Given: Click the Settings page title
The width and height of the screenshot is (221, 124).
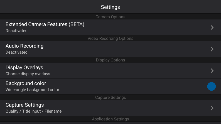Looking at the screenshot, I should tap(110, 7).
